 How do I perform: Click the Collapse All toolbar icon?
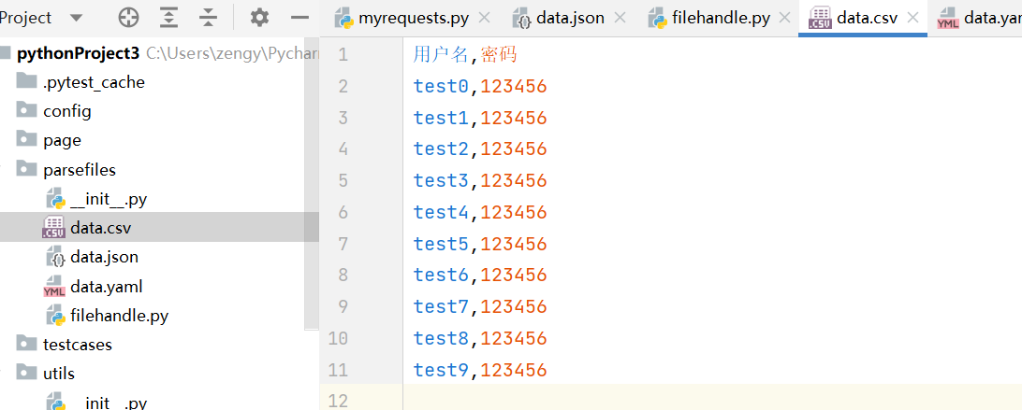tap(208, 19)
